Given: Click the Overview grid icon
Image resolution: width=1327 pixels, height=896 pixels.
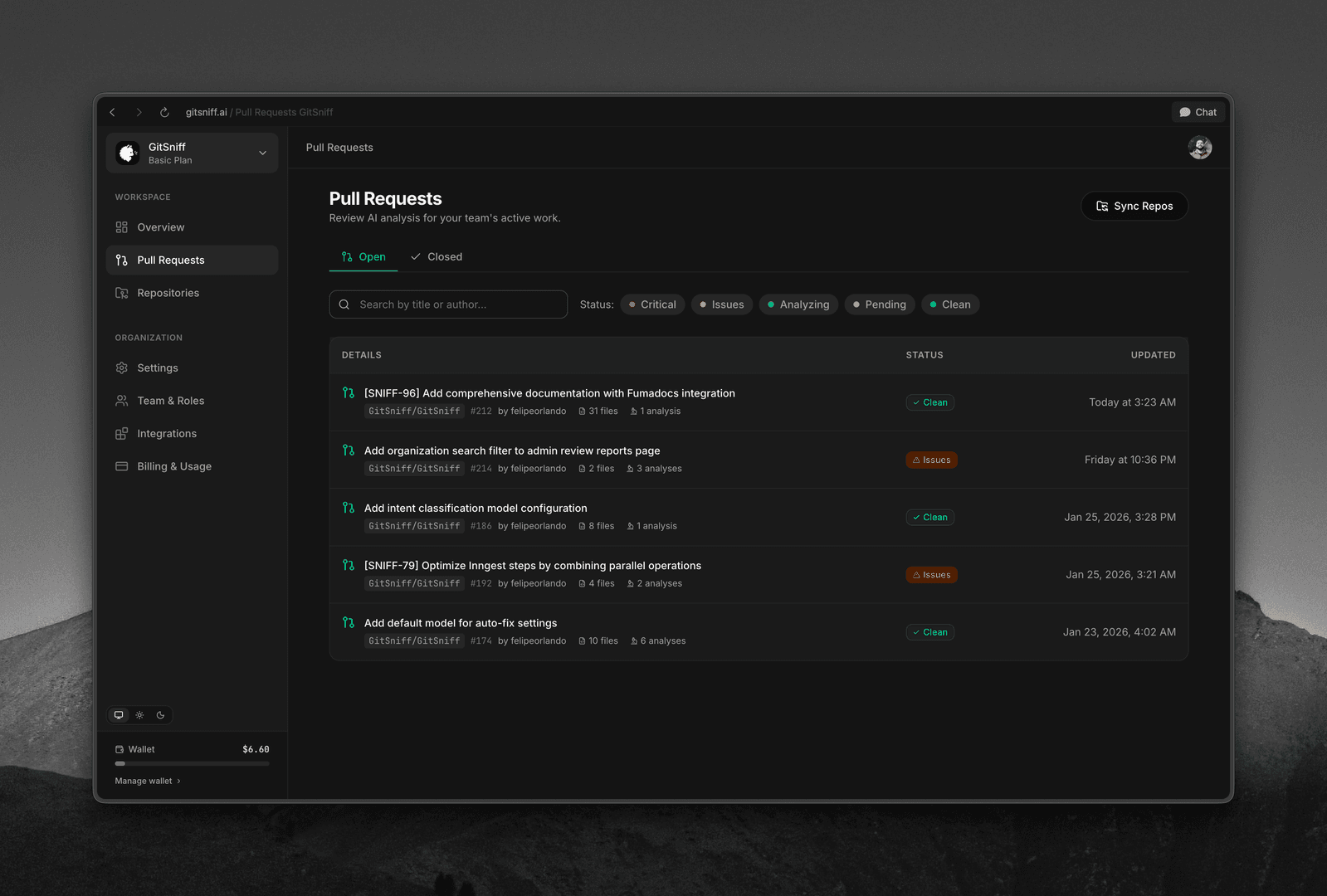Looking at the screenshot, I should [121, 227].
